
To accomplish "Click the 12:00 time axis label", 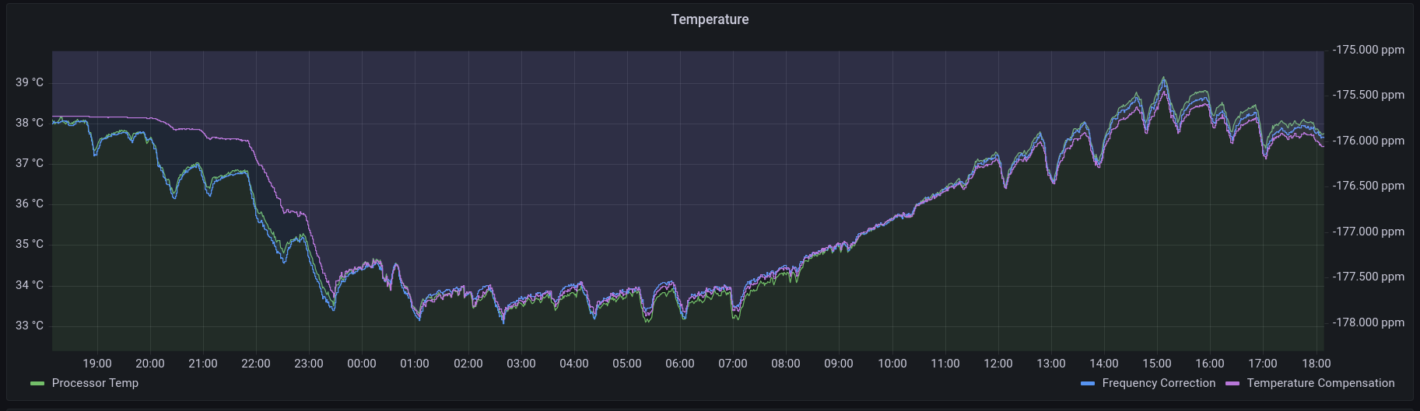I will coord(998,364).
